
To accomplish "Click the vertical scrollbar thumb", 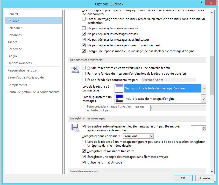I will click(212, 76).
